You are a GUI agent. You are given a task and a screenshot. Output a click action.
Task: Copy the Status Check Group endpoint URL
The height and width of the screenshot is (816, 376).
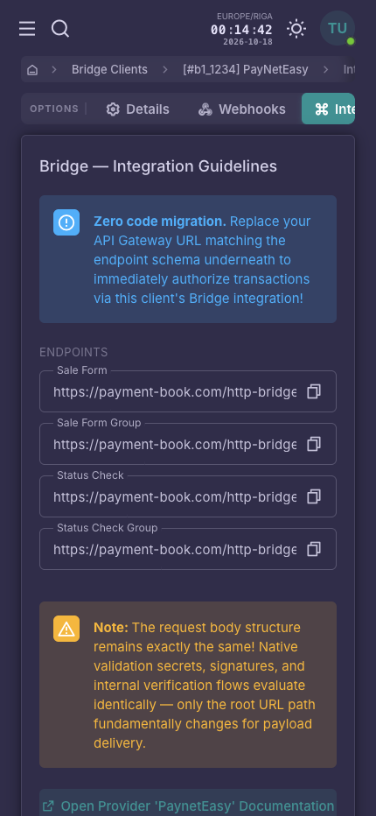[314, 549]
